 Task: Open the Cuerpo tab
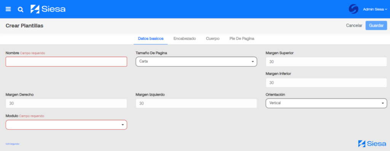coord(213,39)
